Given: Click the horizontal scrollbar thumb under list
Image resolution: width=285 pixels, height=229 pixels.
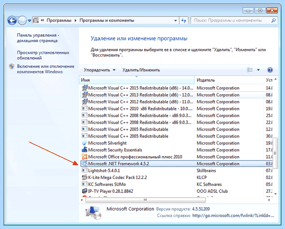Looking at the screenshot, I should 145,200.
